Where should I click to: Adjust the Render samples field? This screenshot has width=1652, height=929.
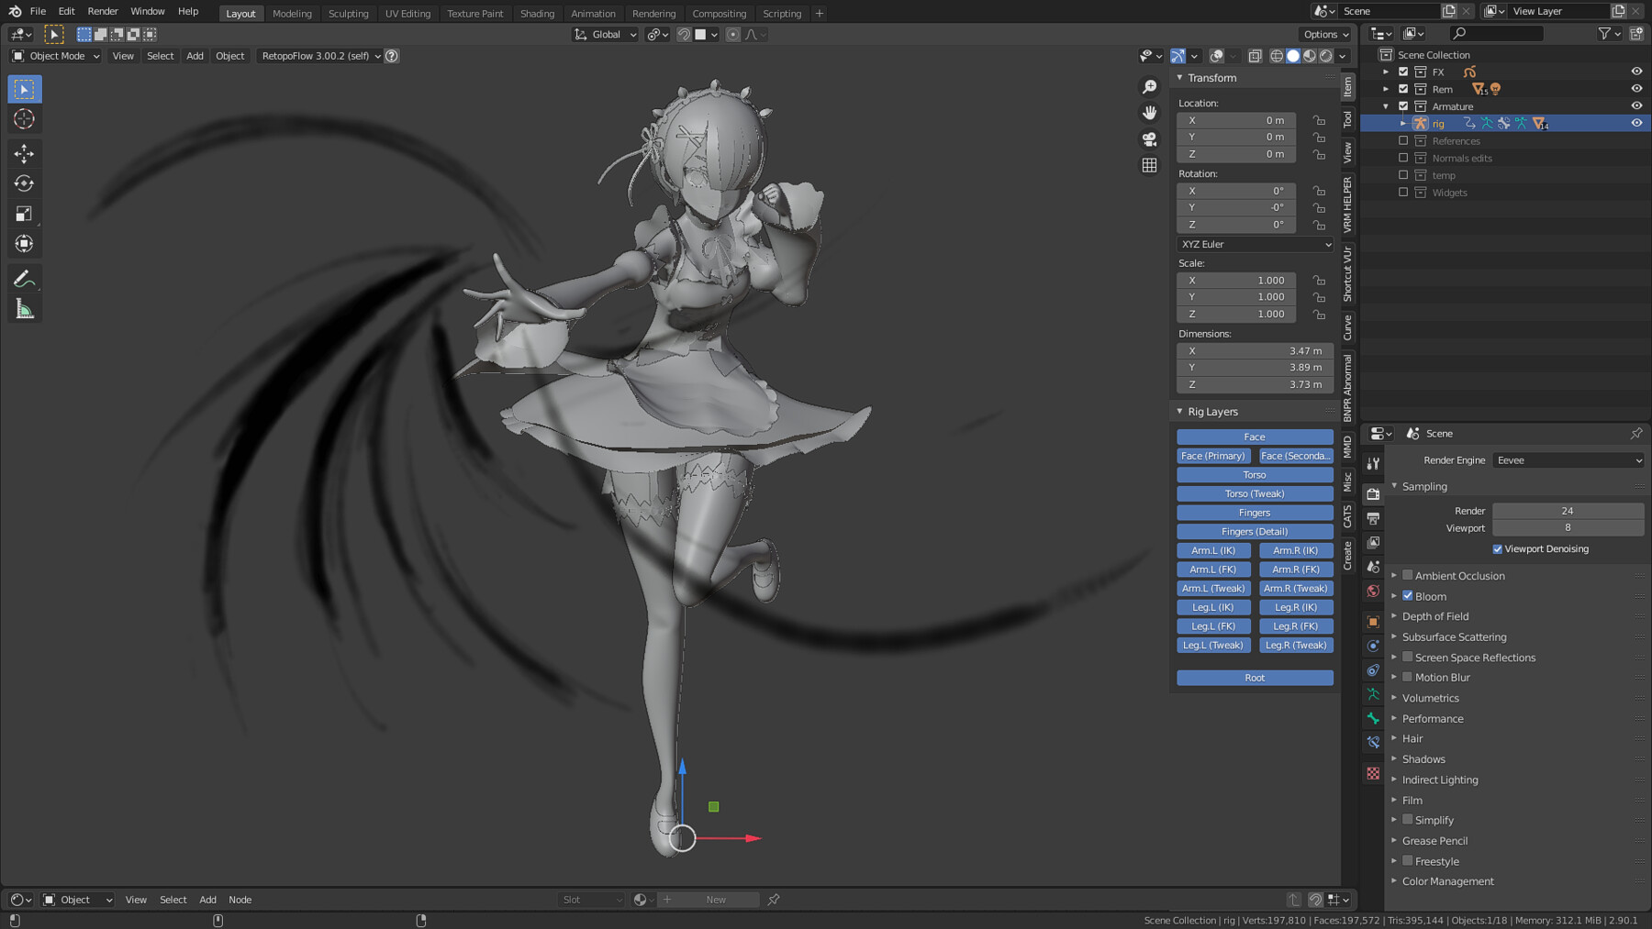(x=1568, y=511)
